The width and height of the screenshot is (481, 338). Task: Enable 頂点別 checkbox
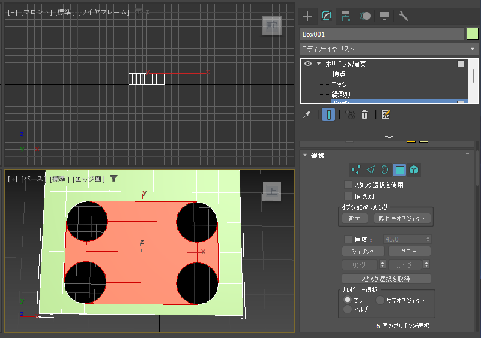pyautogui.click(x=348, y=196)
